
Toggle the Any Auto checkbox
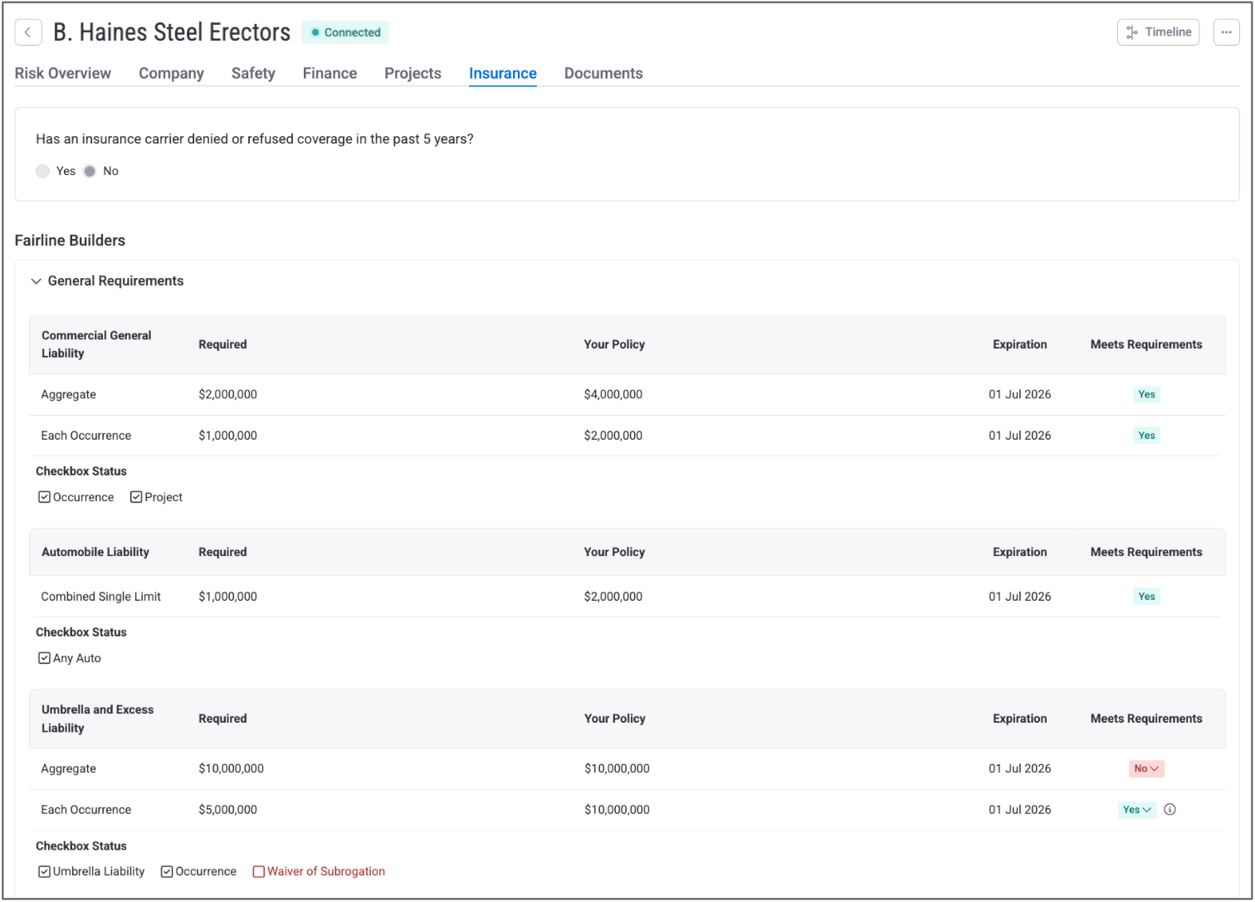point(45,658)
